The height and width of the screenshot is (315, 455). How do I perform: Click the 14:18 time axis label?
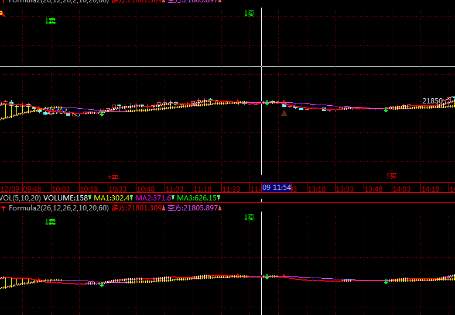pyautogui.click(x=430, y=189)
